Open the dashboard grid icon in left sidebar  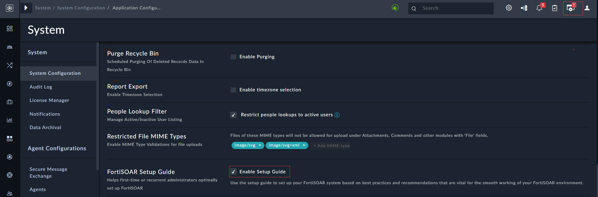tap(10, 29)
